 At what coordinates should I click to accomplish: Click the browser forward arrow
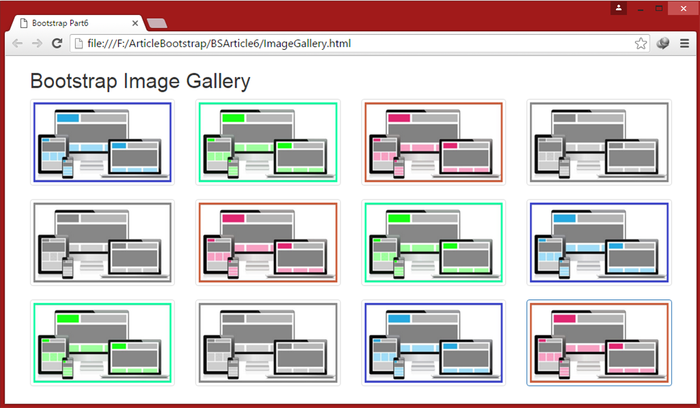37,43
